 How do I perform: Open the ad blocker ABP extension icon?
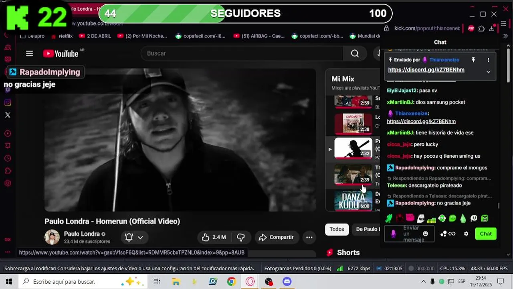pos(471,28)
